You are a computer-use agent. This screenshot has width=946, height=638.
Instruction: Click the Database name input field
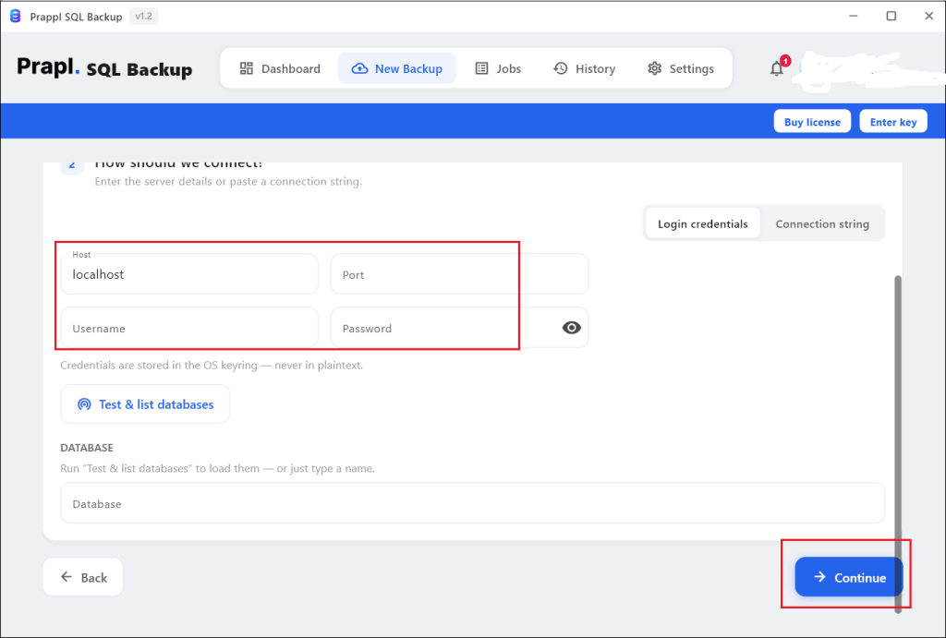[x=472, y=503]
